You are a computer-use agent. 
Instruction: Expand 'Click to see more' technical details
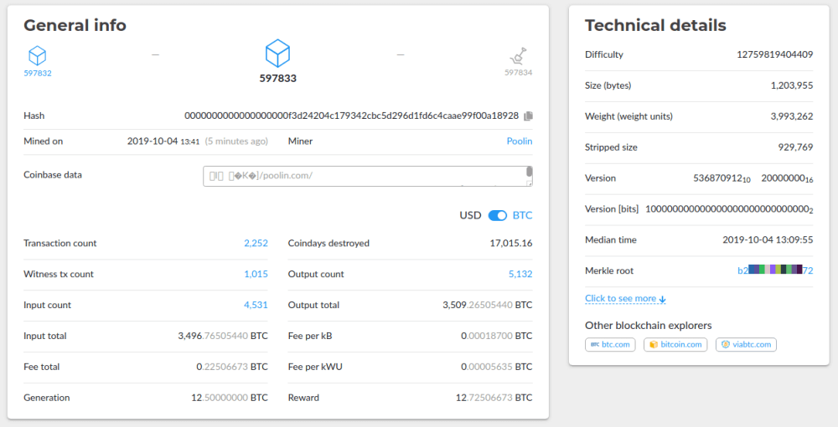[625, 299]
